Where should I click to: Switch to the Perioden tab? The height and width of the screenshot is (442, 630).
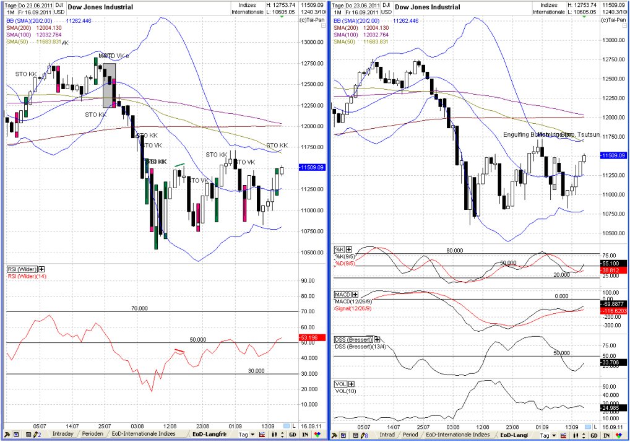pos(93,435)
